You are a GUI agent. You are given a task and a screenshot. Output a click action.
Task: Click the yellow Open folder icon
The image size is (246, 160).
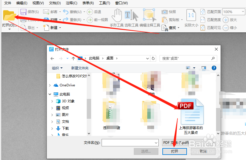[x=9, y=15]
